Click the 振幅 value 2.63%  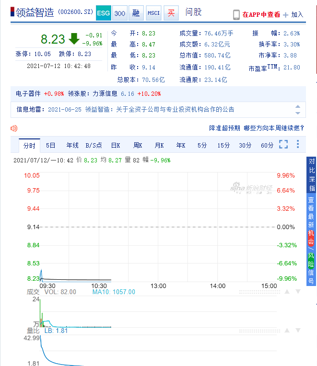click(x=292, y=34)
